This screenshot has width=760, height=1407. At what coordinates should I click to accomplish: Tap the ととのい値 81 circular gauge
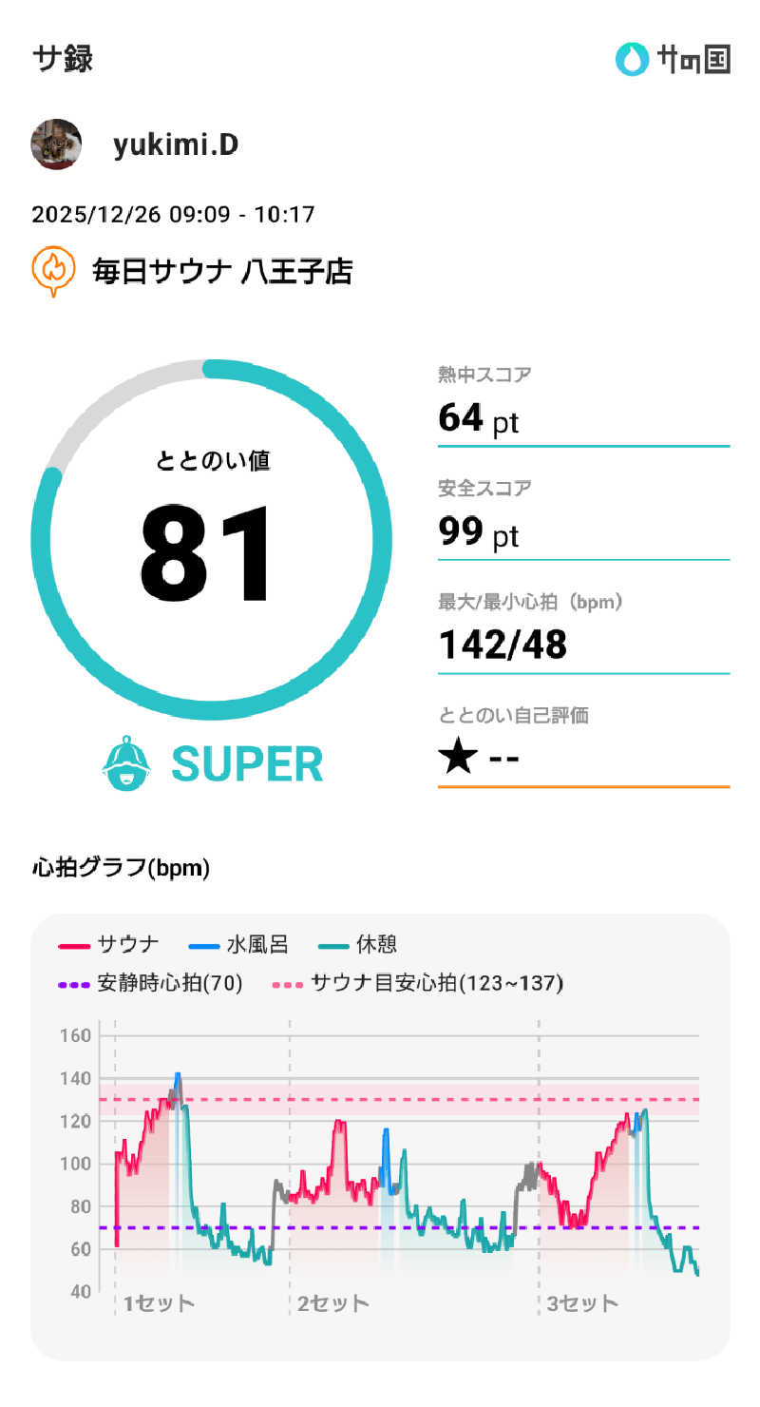click(211, 540)
